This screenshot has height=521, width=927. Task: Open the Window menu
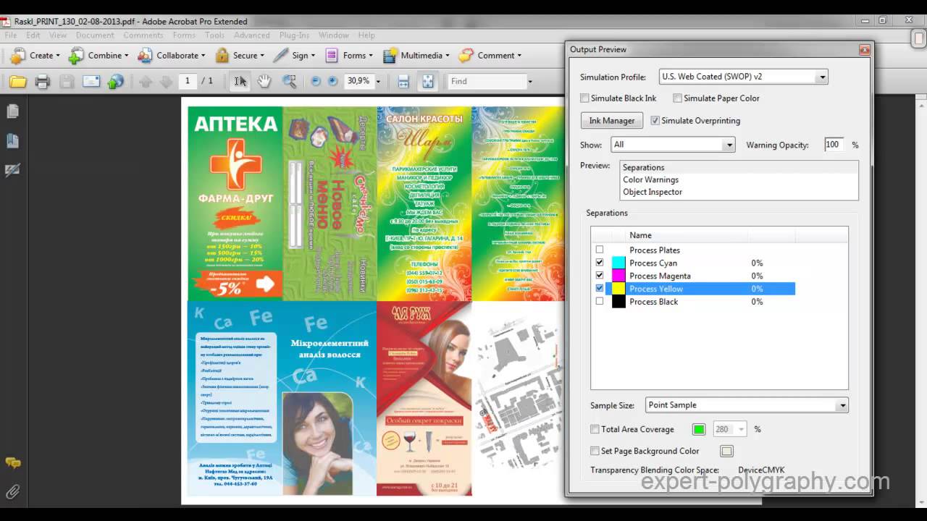334,35
